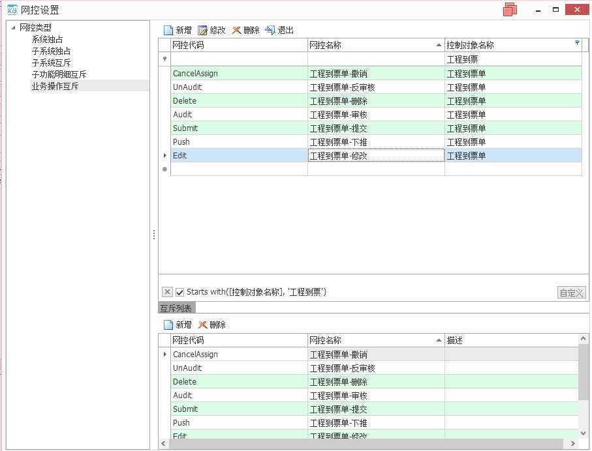
Task: Minimize the 网控设置 window
Action: click(x=538, y=10)
